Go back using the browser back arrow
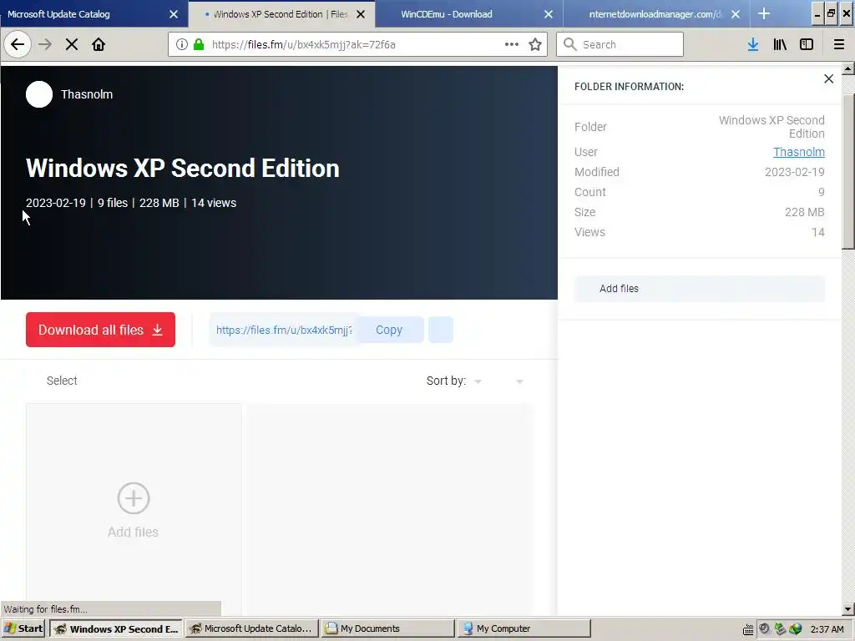Viewport: 855px width, 641px height. coord(18,45)
